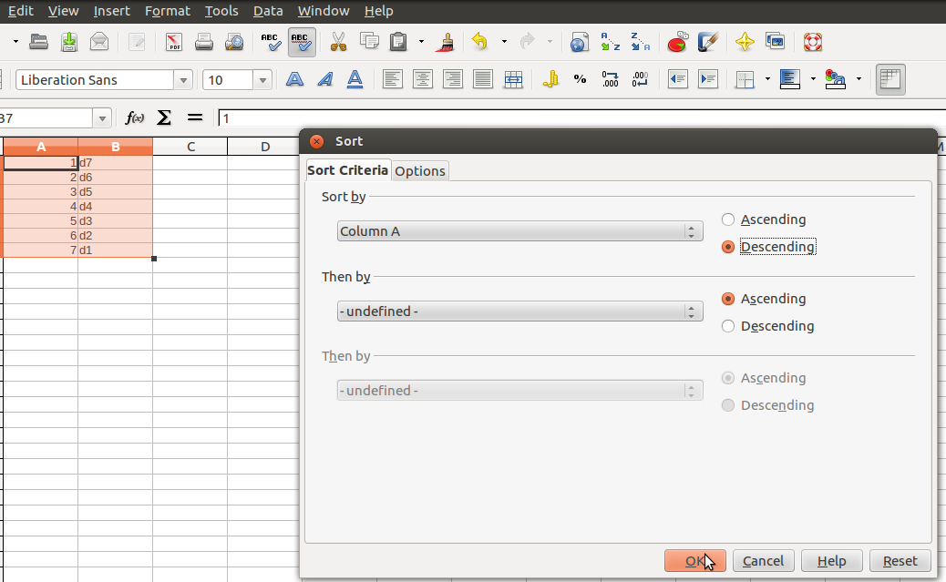Open the Format menu

[167, 11]
